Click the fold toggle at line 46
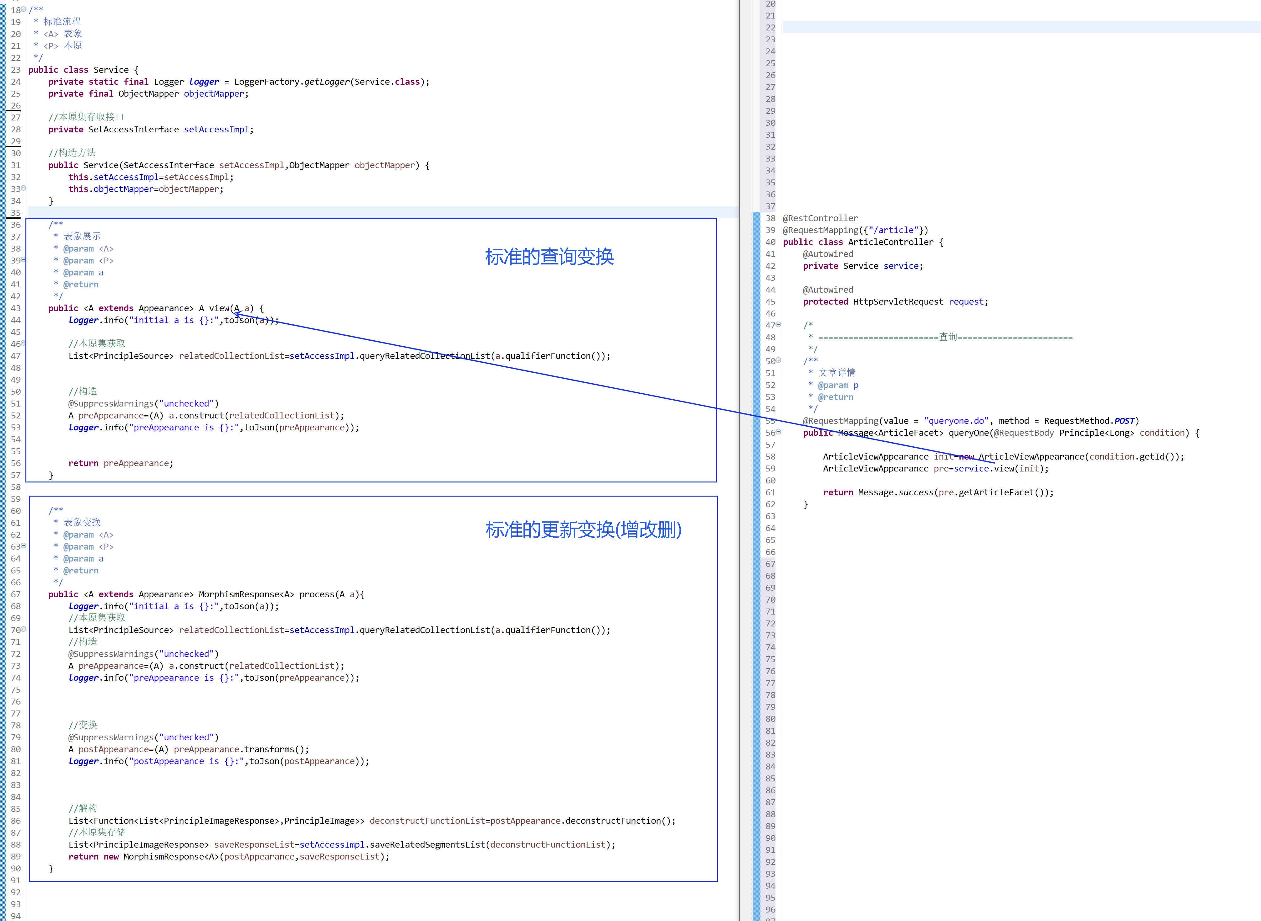The height and width of the screenshot is (921, 1261). coord(24,343)
